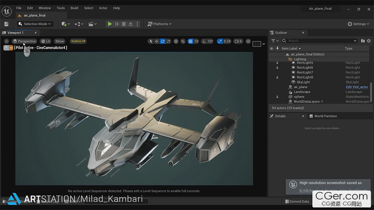
Task: Click the Edit Vtol_actor link
Action: pos(357,87)
